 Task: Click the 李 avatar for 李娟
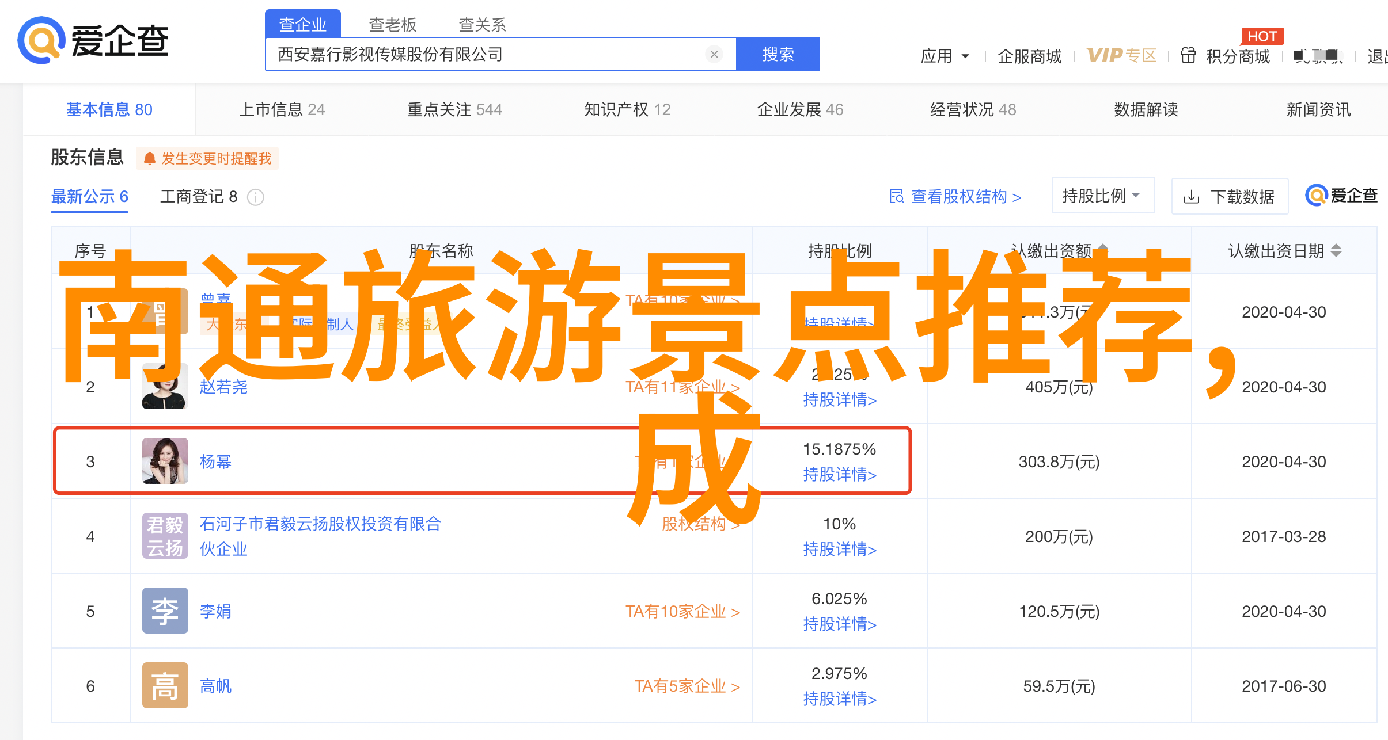(x=165, y=611)
